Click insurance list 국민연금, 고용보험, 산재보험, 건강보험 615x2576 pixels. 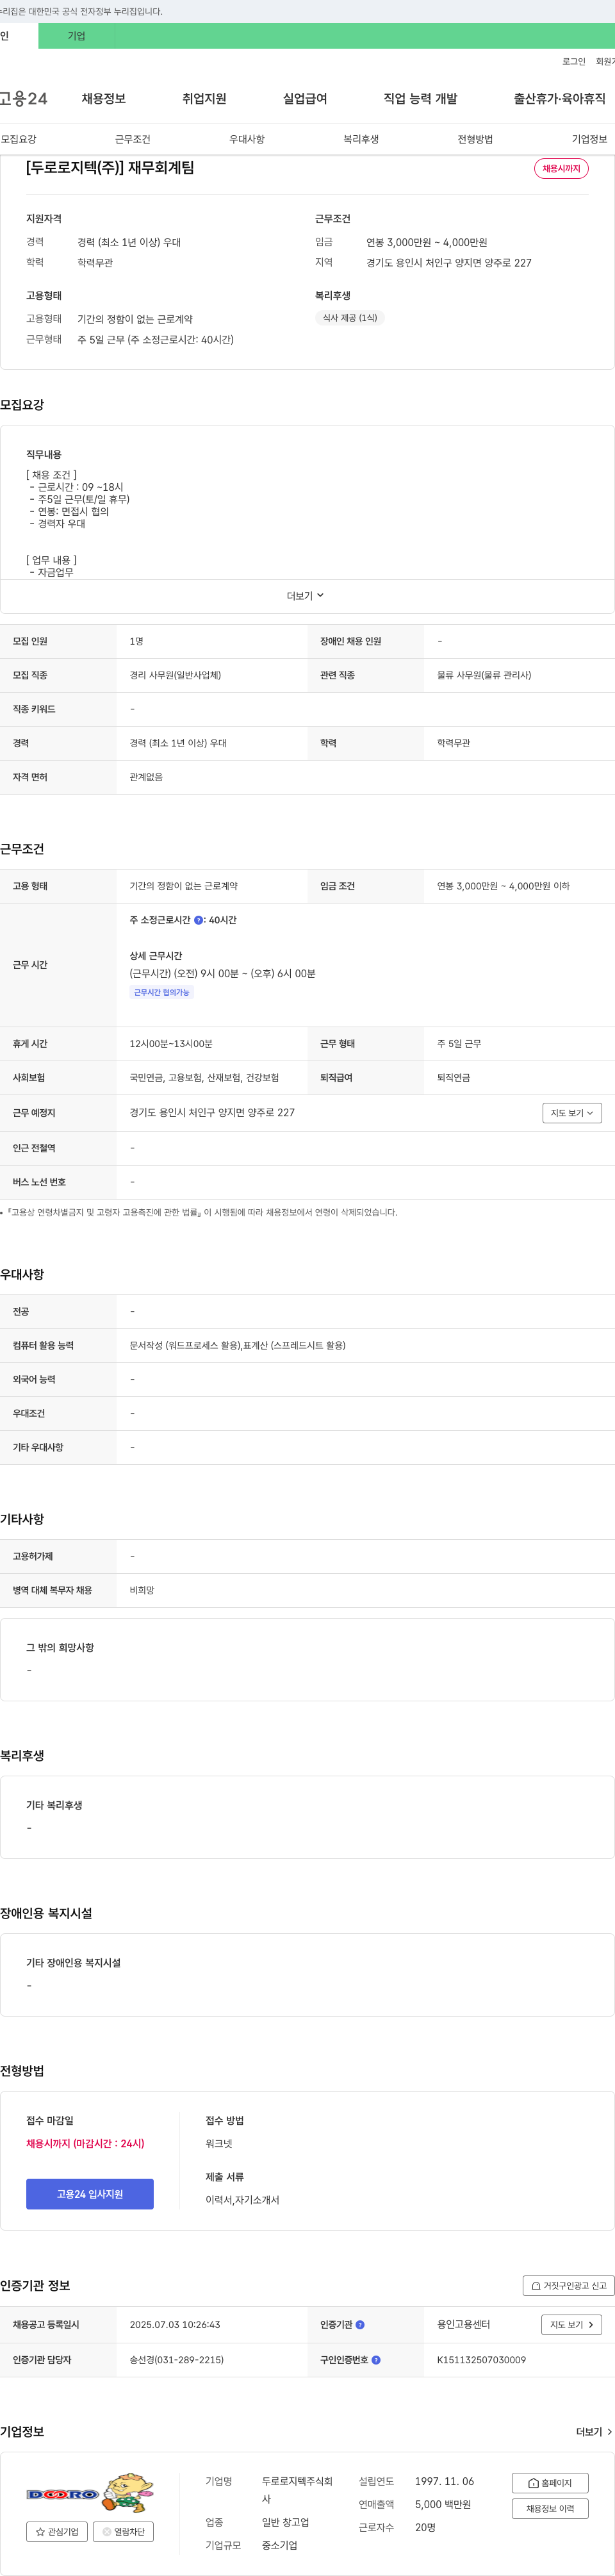click(x=204, y=1078)
